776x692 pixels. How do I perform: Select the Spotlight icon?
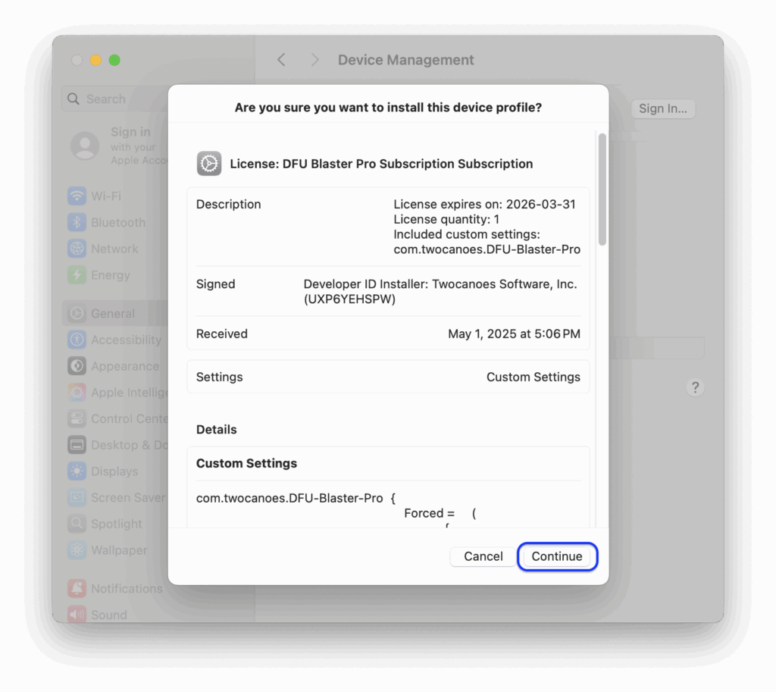click(x=77, y=523)
